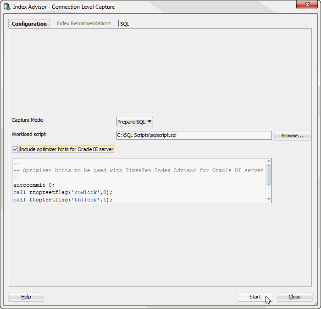Viewport: 321px width, 309px height.
Task: Click the Workload script label
Action: 28,134
